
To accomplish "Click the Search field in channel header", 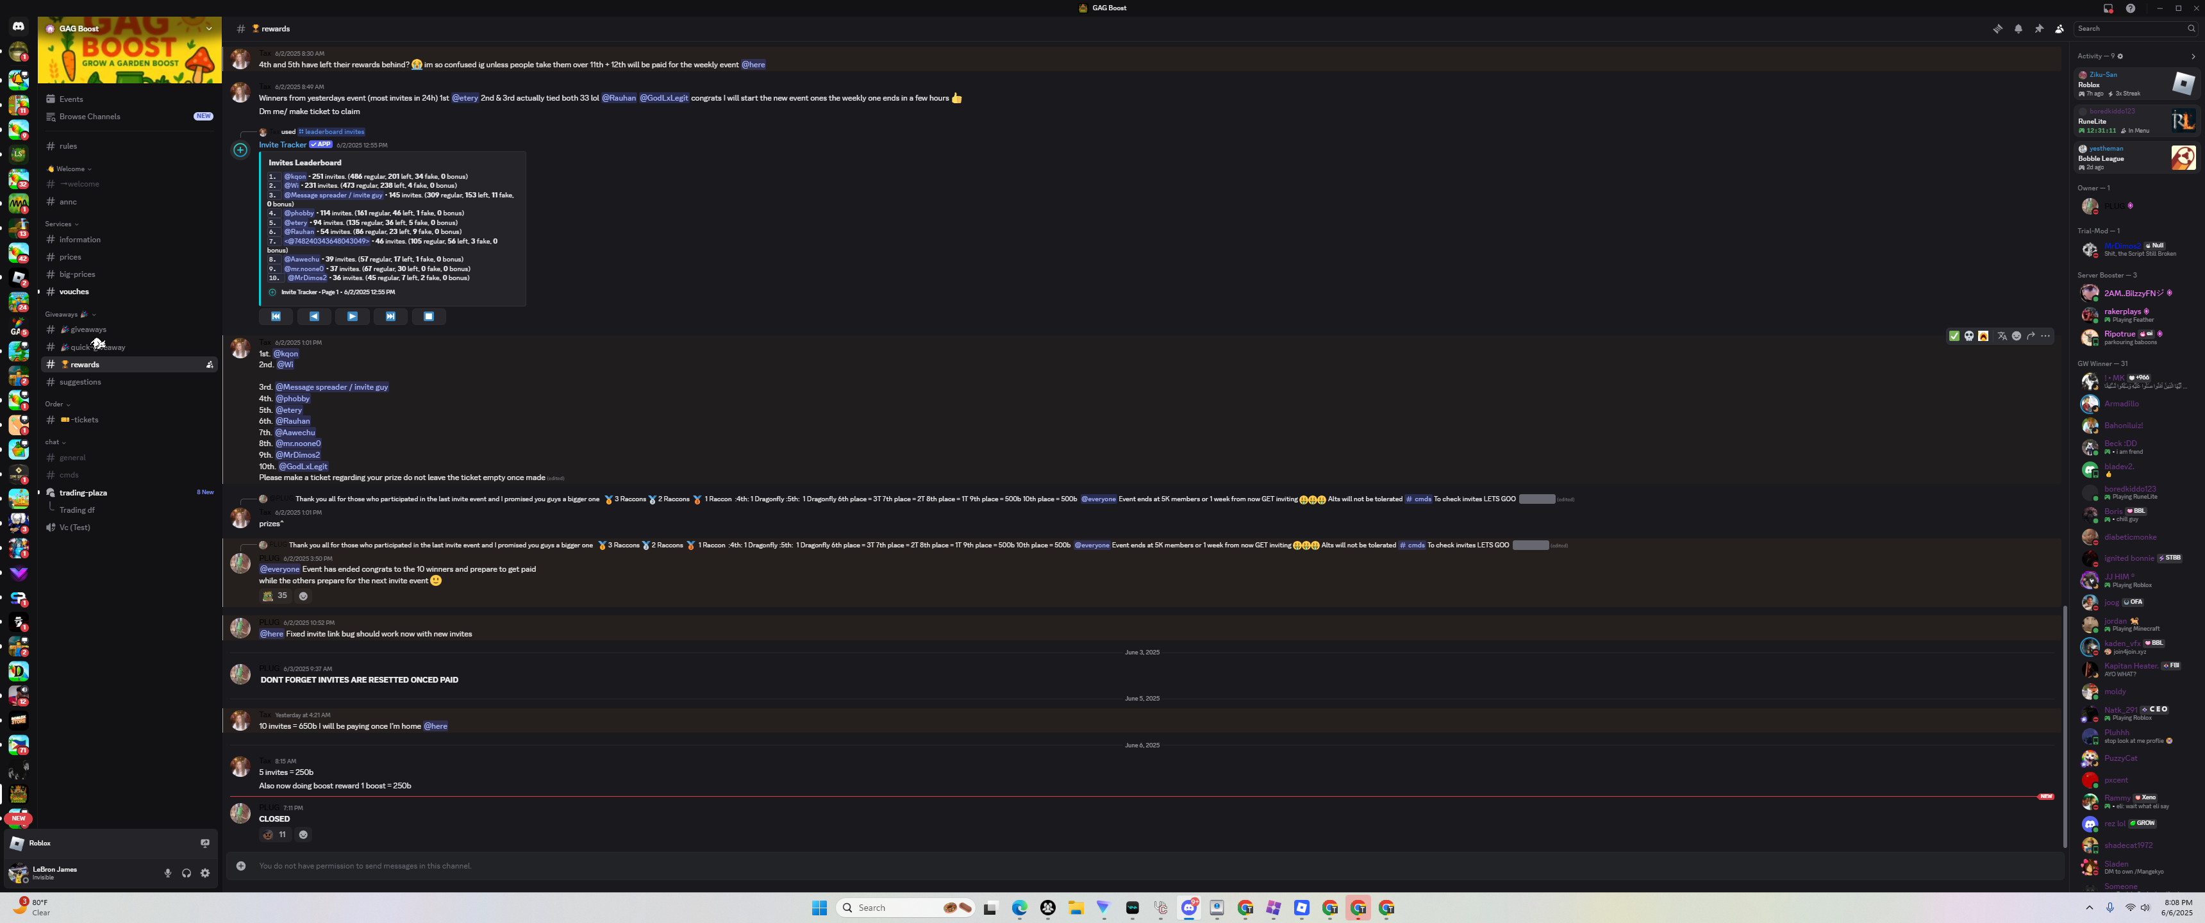I will pyautogui.click(x=2134, y=29).
